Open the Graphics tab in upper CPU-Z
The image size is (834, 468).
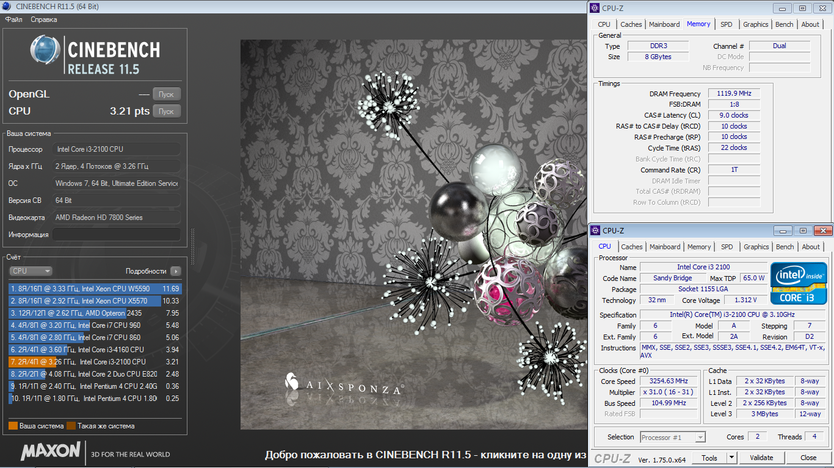[756, 24]
